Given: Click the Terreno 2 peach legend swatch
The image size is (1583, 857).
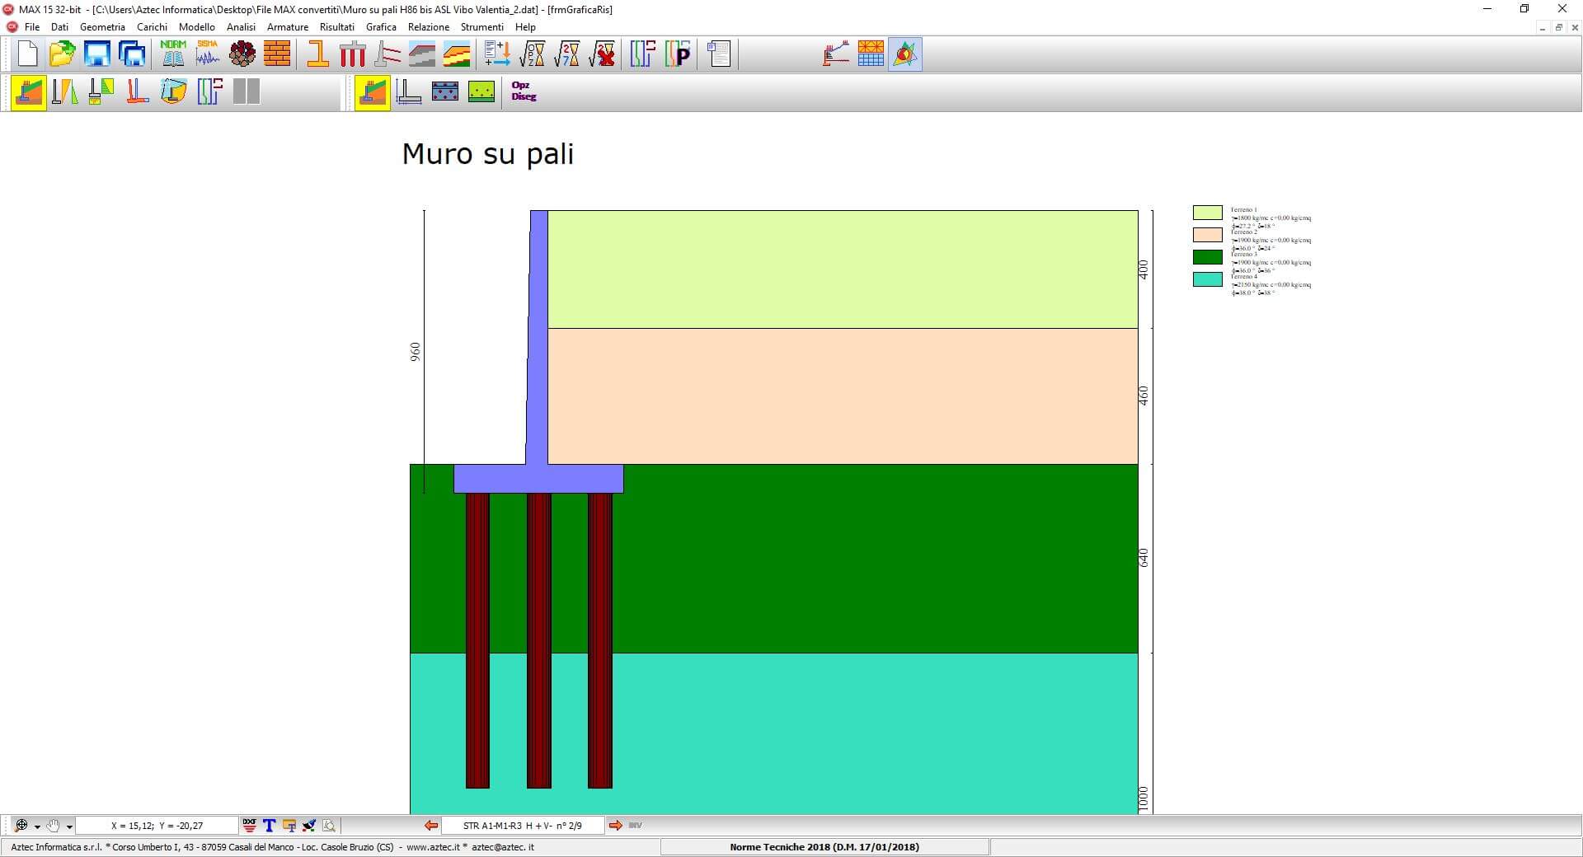Looking at the screenshot, I should pos(1207,235).
